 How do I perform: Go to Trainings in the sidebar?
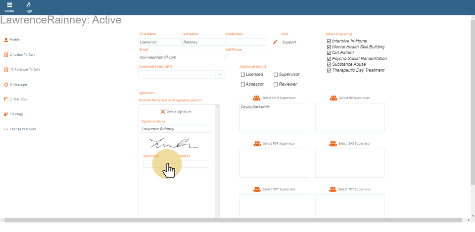pyautogui.click(x=16, y=114)
